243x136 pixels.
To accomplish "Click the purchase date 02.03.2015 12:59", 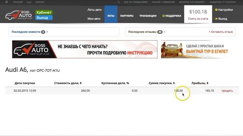I will [25, 91].
